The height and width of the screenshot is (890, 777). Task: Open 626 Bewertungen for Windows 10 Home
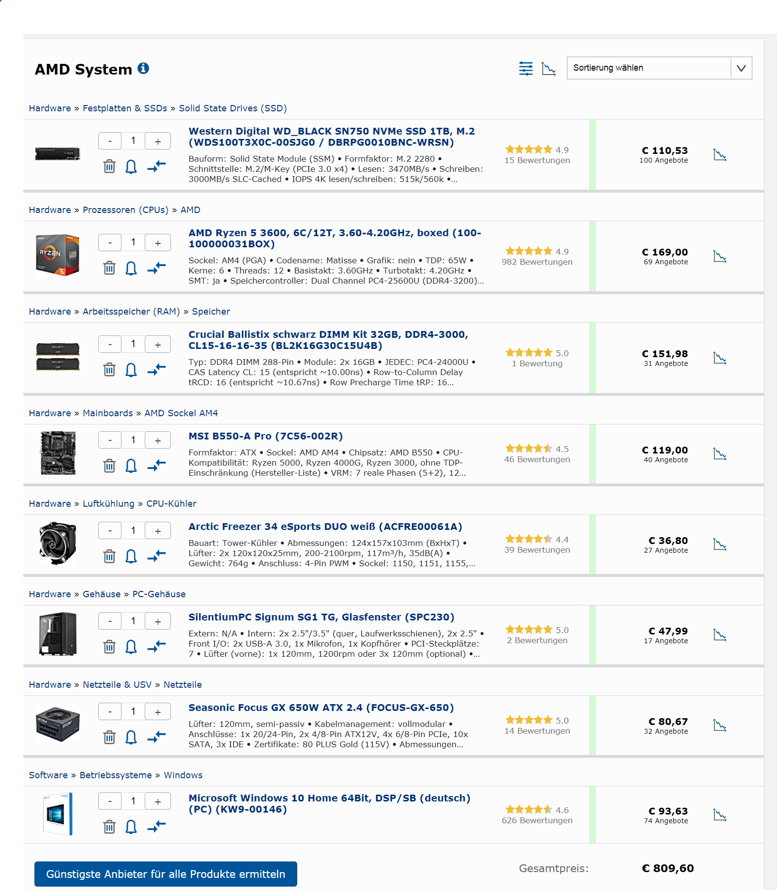(537, 820)
